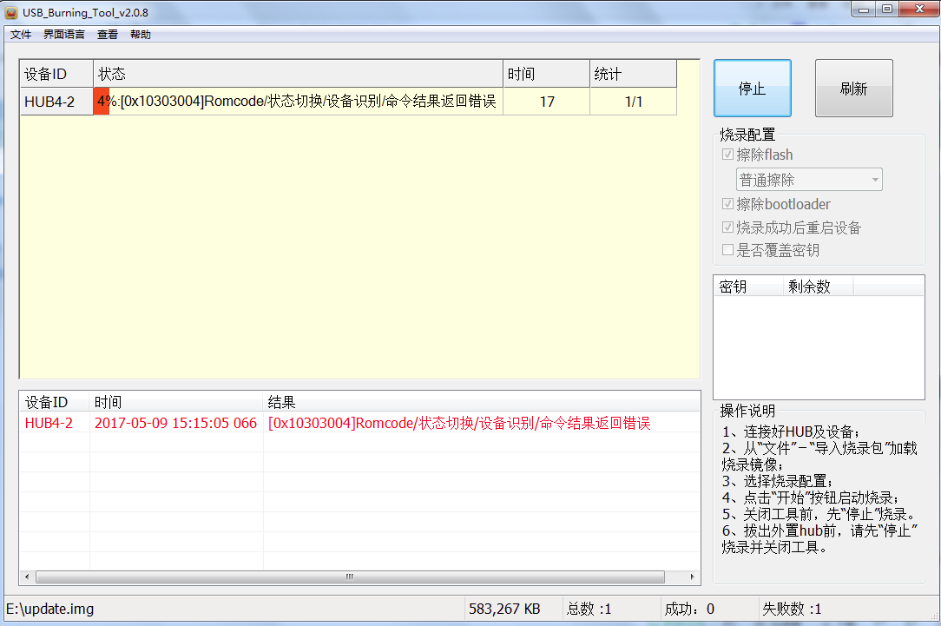Image resolution: width=941 pixels, height=626 pixels.
Task: Click the left arrow of horizontal scrollbar
Action: pos(27,577)
